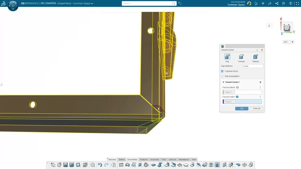Remove Face.1 from the selection
Viewport: 301px width, 169px height.
point(233,92)
